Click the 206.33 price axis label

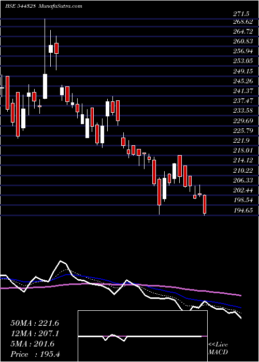(x=243, y=180)
